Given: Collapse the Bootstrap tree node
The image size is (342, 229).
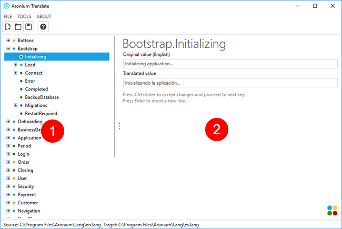Looking at the screenshot, I should click(x=8, y=48).
